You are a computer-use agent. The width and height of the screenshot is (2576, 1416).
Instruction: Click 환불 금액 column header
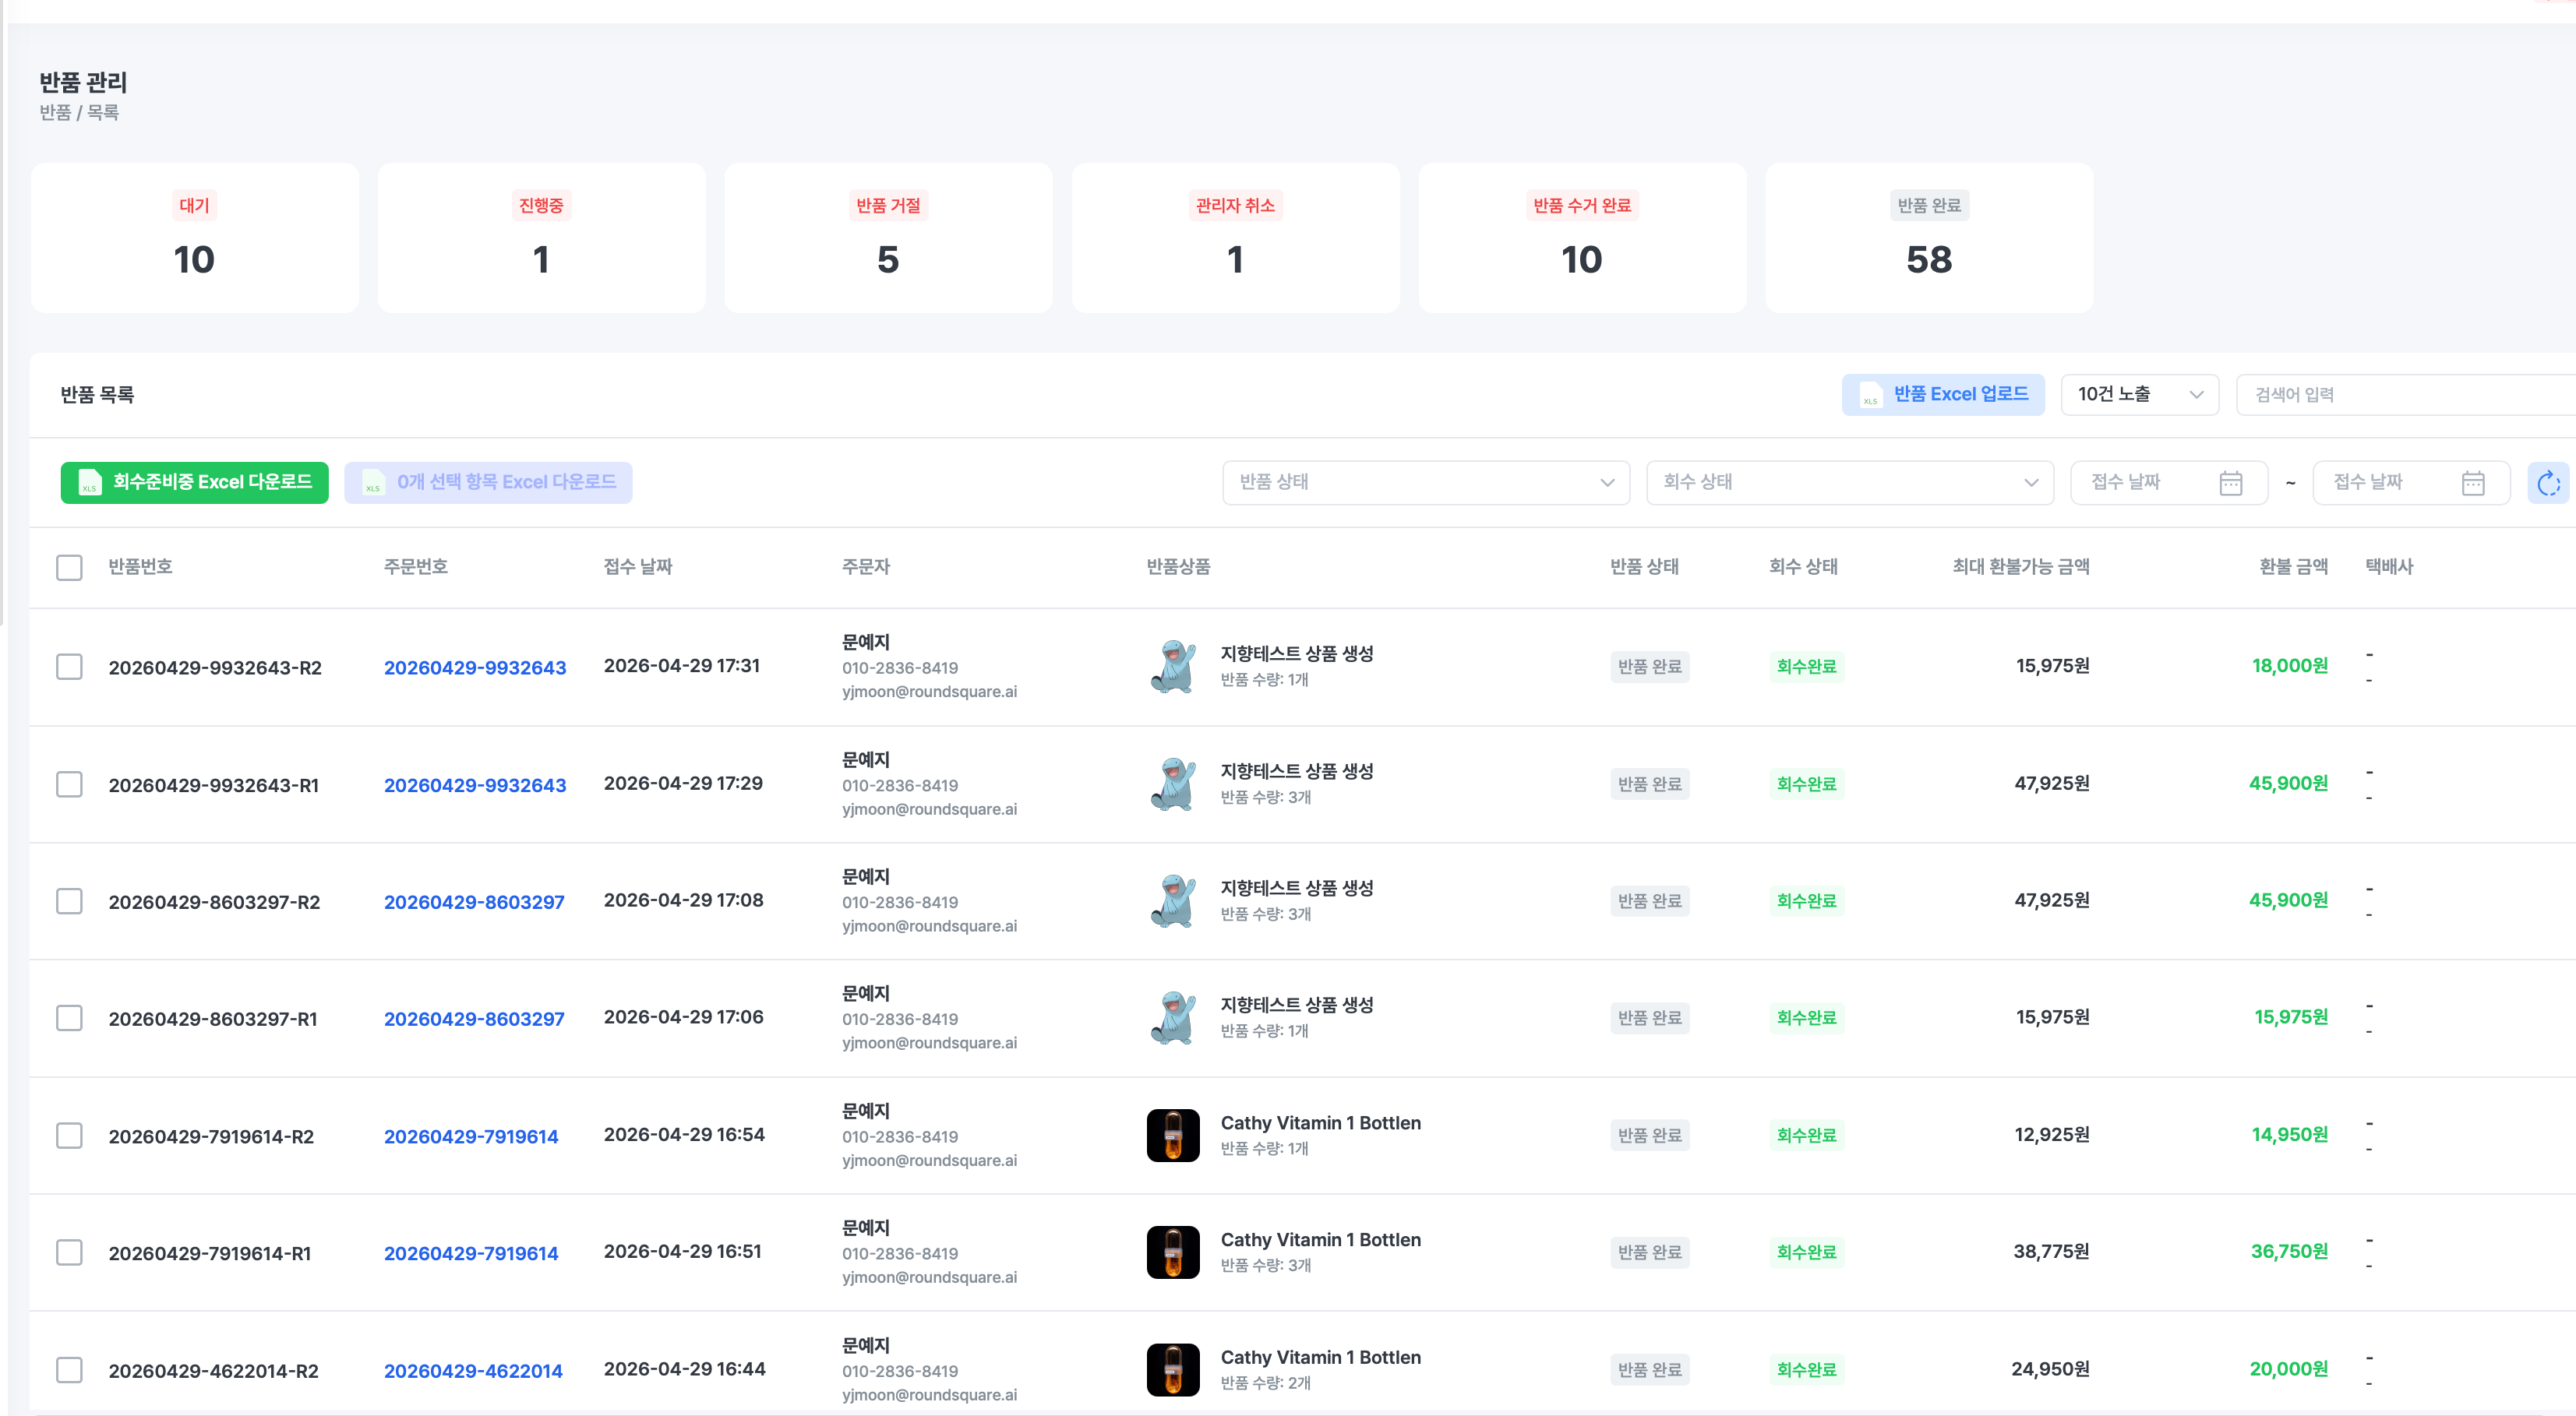coord(2293,566)
